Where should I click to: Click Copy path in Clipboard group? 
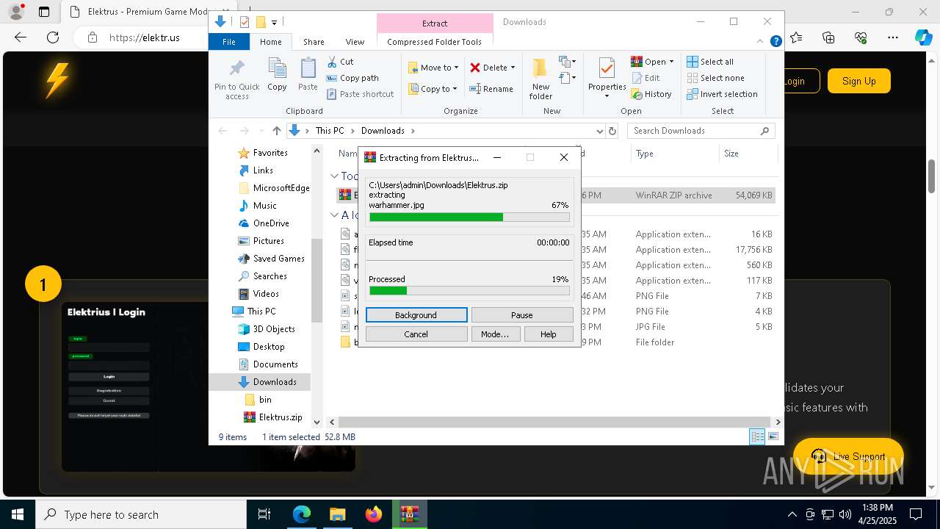click(x=352, y=78)
